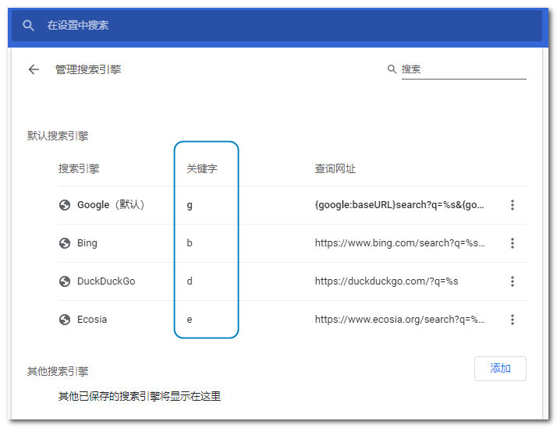
Task: Open the three-dot menu for Google
Action: point(513,205)
